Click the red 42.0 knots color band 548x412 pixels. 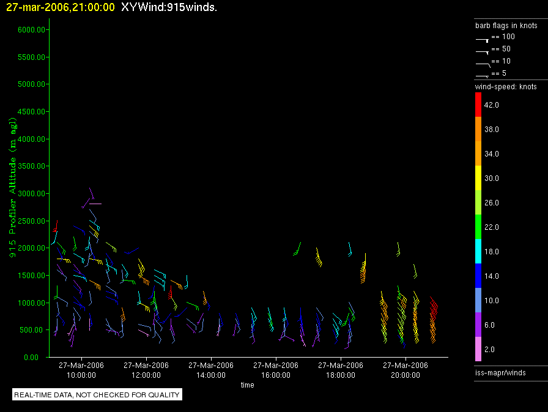pyautogui.click(x=478, y=105)
